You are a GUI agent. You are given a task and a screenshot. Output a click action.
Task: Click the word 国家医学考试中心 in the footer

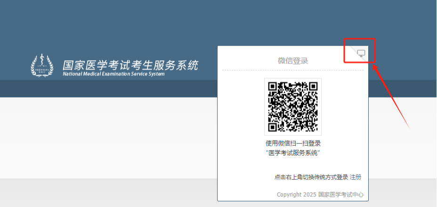(341, 195)
